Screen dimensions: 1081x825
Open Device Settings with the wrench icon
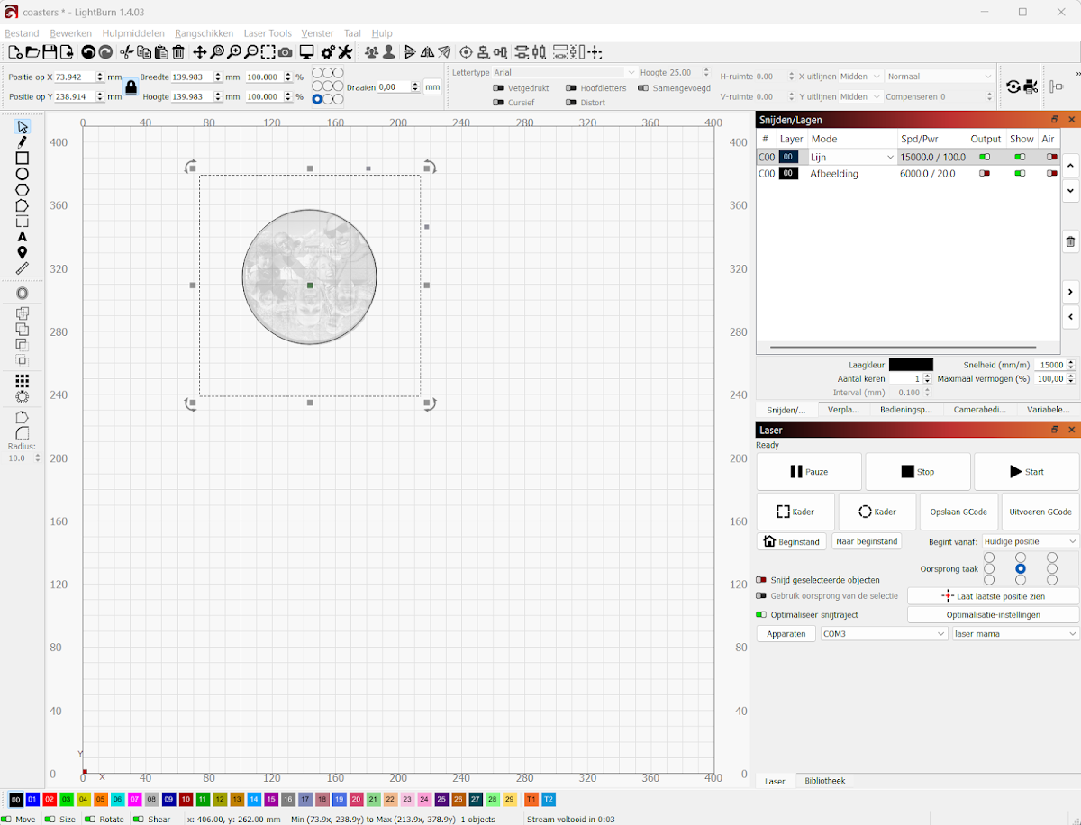point(345,52)
